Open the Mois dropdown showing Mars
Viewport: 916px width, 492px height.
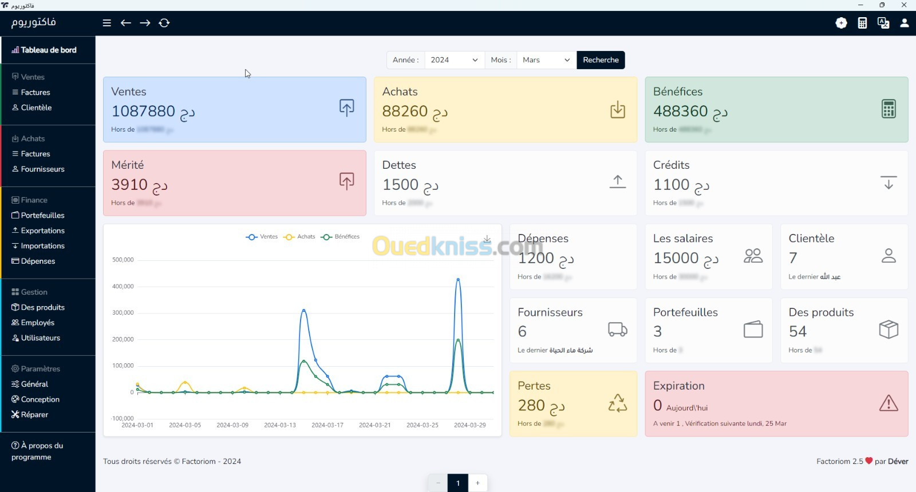(x=546, y=60)
